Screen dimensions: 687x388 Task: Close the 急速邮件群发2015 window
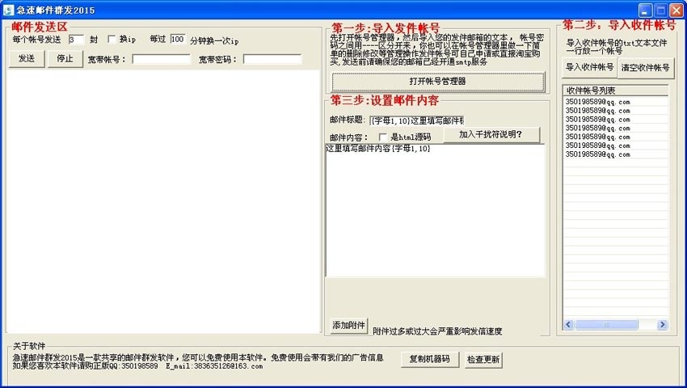click(x=677, y=11)
